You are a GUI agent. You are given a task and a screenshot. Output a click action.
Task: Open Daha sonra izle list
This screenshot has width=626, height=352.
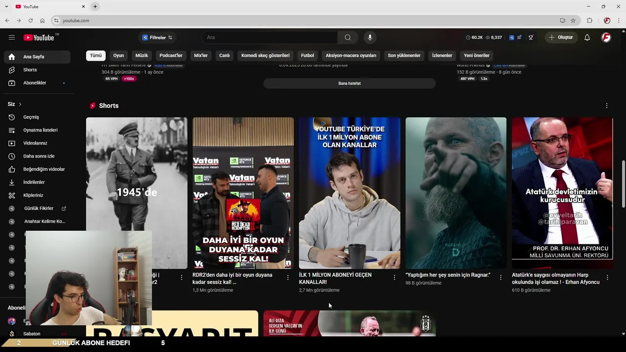click(37, 156)
